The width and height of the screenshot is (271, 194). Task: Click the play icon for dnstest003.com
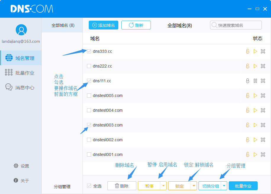pyautogui.click(x=255, y=125)
